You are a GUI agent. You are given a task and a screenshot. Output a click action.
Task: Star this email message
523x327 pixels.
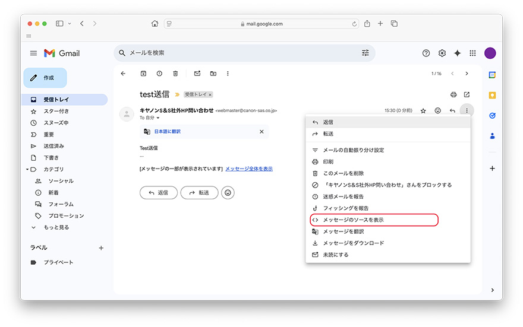[x=423, y=110]
